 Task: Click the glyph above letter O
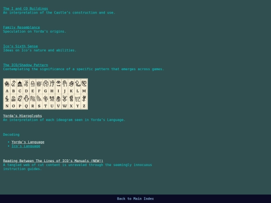click(14, 99)
